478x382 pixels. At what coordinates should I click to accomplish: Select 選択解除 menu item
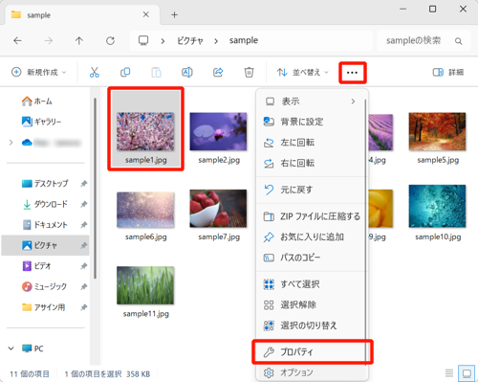311,305
